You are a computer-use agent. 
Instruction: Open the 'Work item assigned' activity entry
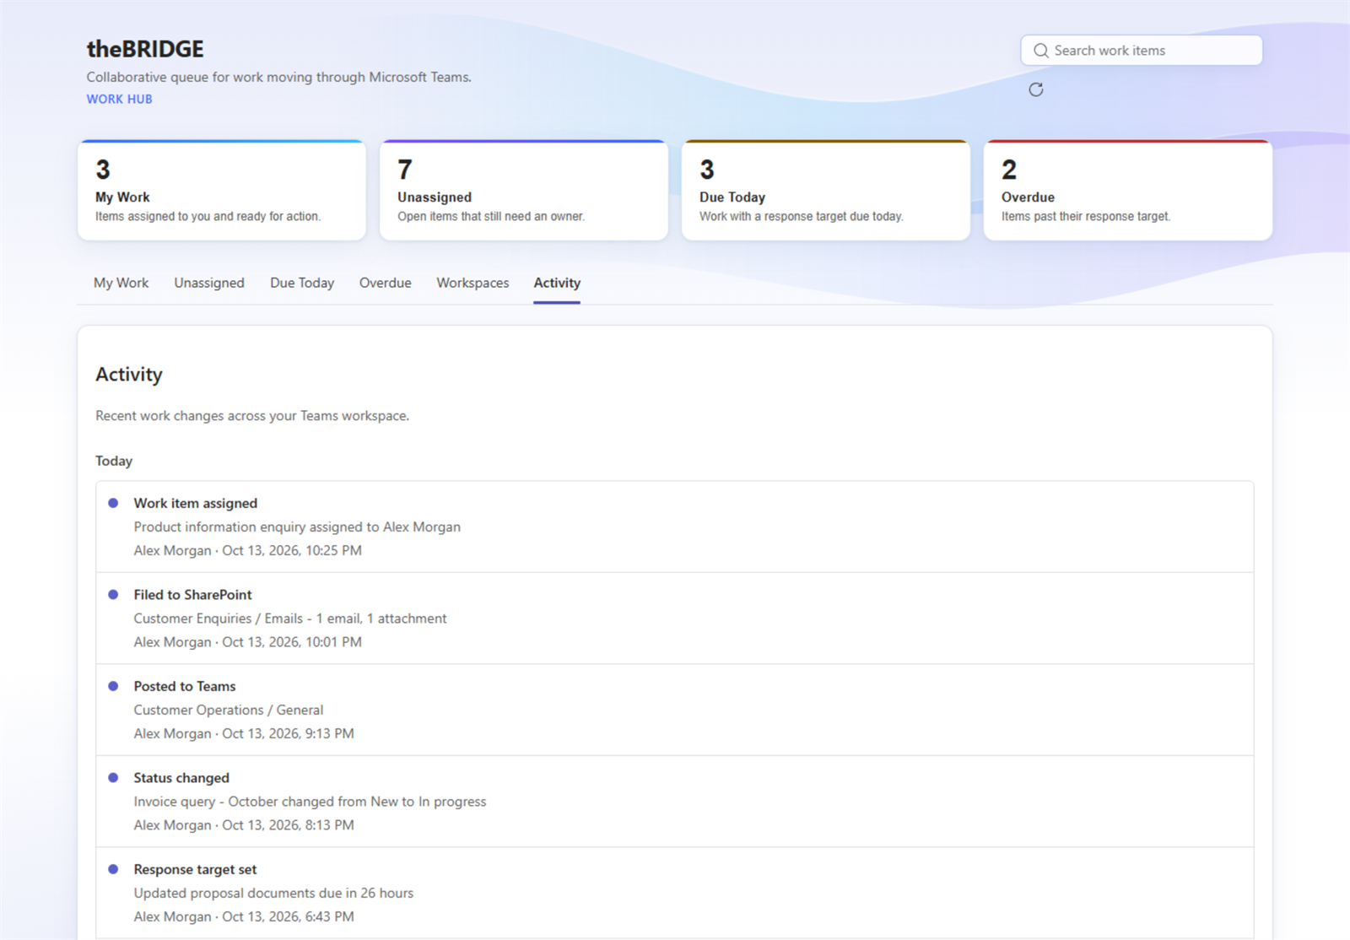point(675,527)
